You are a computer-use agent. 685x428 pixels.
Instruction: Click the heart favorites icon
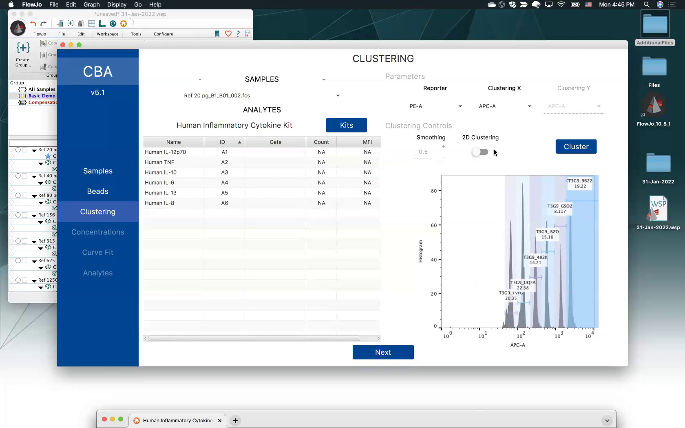pos(228,34)
